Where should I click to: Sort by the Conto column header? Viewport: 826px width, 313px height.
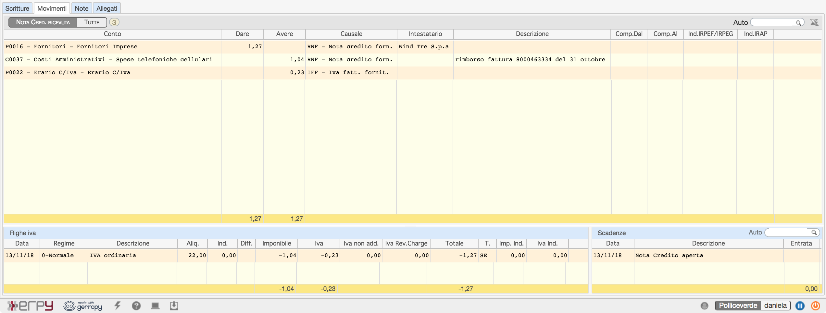(112, 34)
